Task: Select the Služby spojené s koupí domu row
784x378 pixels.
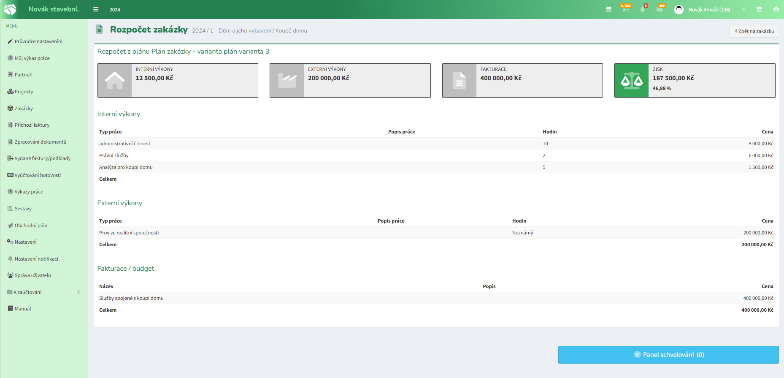Action: pos(436,298)
